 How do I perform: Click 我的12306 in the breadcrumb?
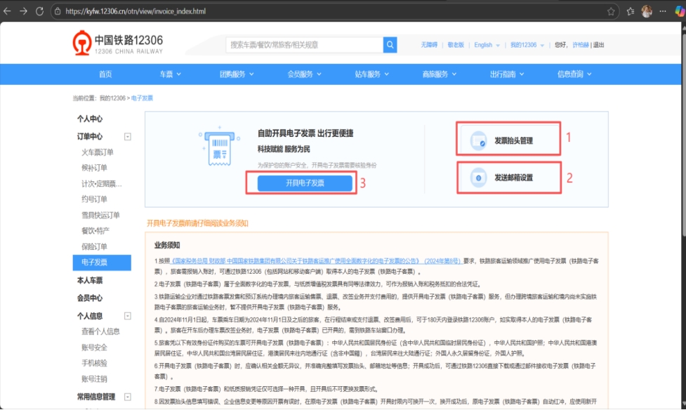tap(112, 98)
